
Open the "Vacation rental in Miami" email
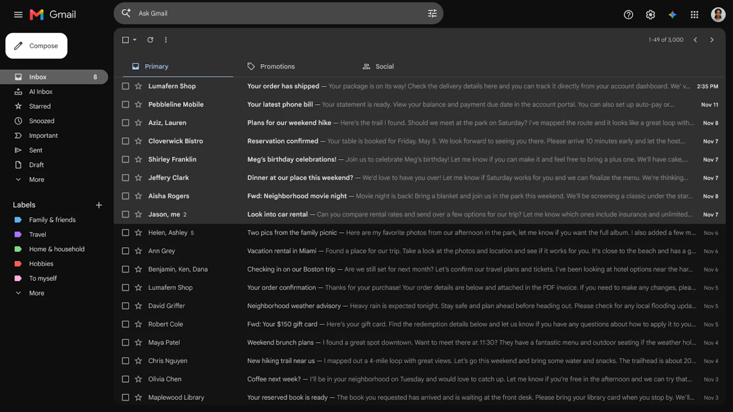(419, 251)
